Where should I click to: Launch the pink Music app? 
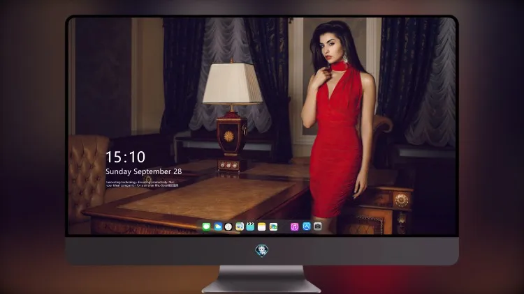click(294, 226)
